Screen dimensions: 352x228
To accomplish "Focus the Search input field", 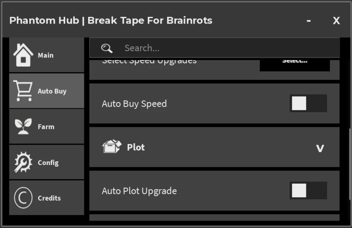I will pos(214,48).
